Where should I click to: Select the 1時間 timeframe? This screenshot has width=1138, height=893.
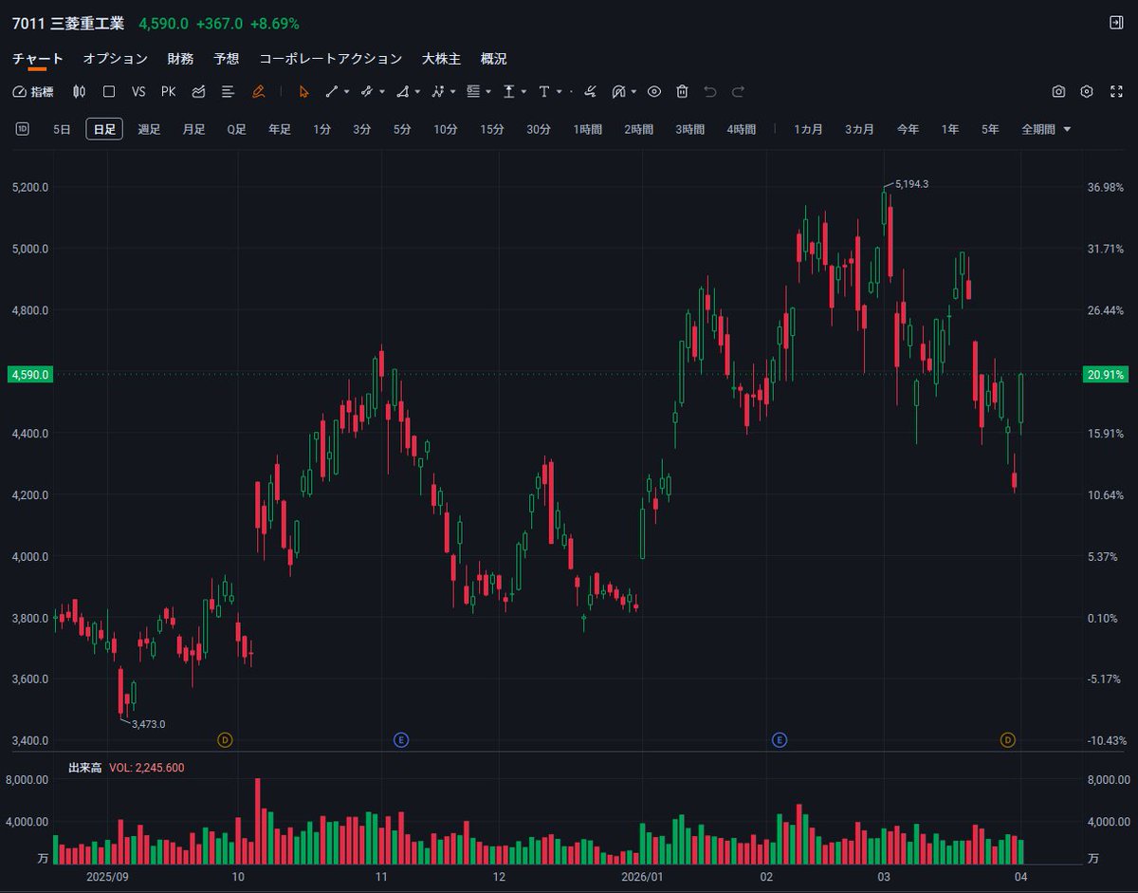click(x=588, y=129)
